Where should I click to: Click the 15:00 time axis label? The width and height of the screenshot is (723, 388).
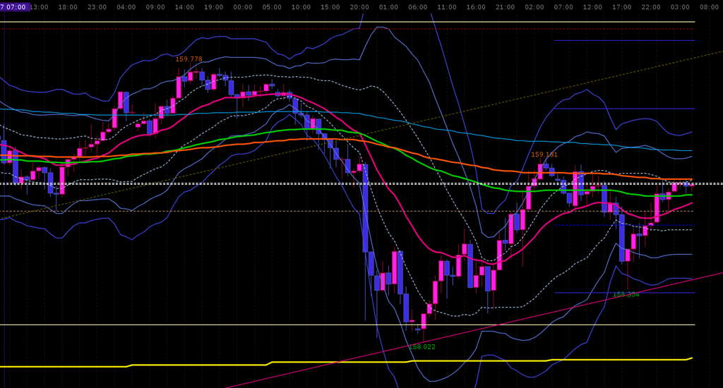click(330, 7)
